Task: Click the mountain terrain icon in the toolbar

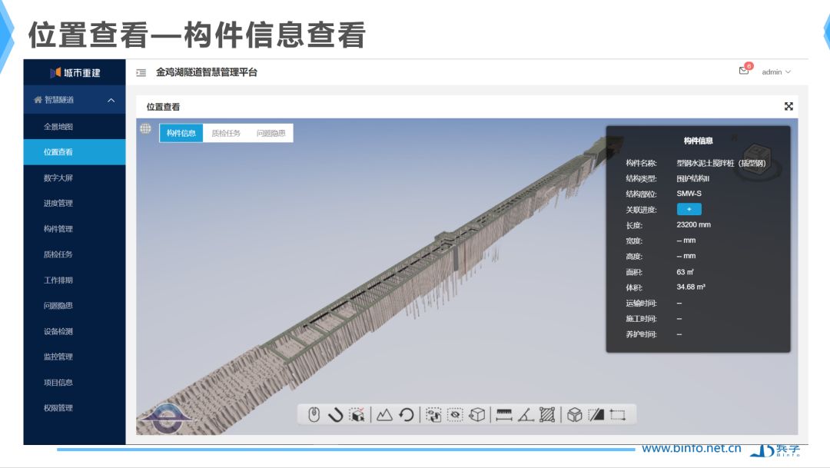Action: pyautogui.click(x=384, y=414)
